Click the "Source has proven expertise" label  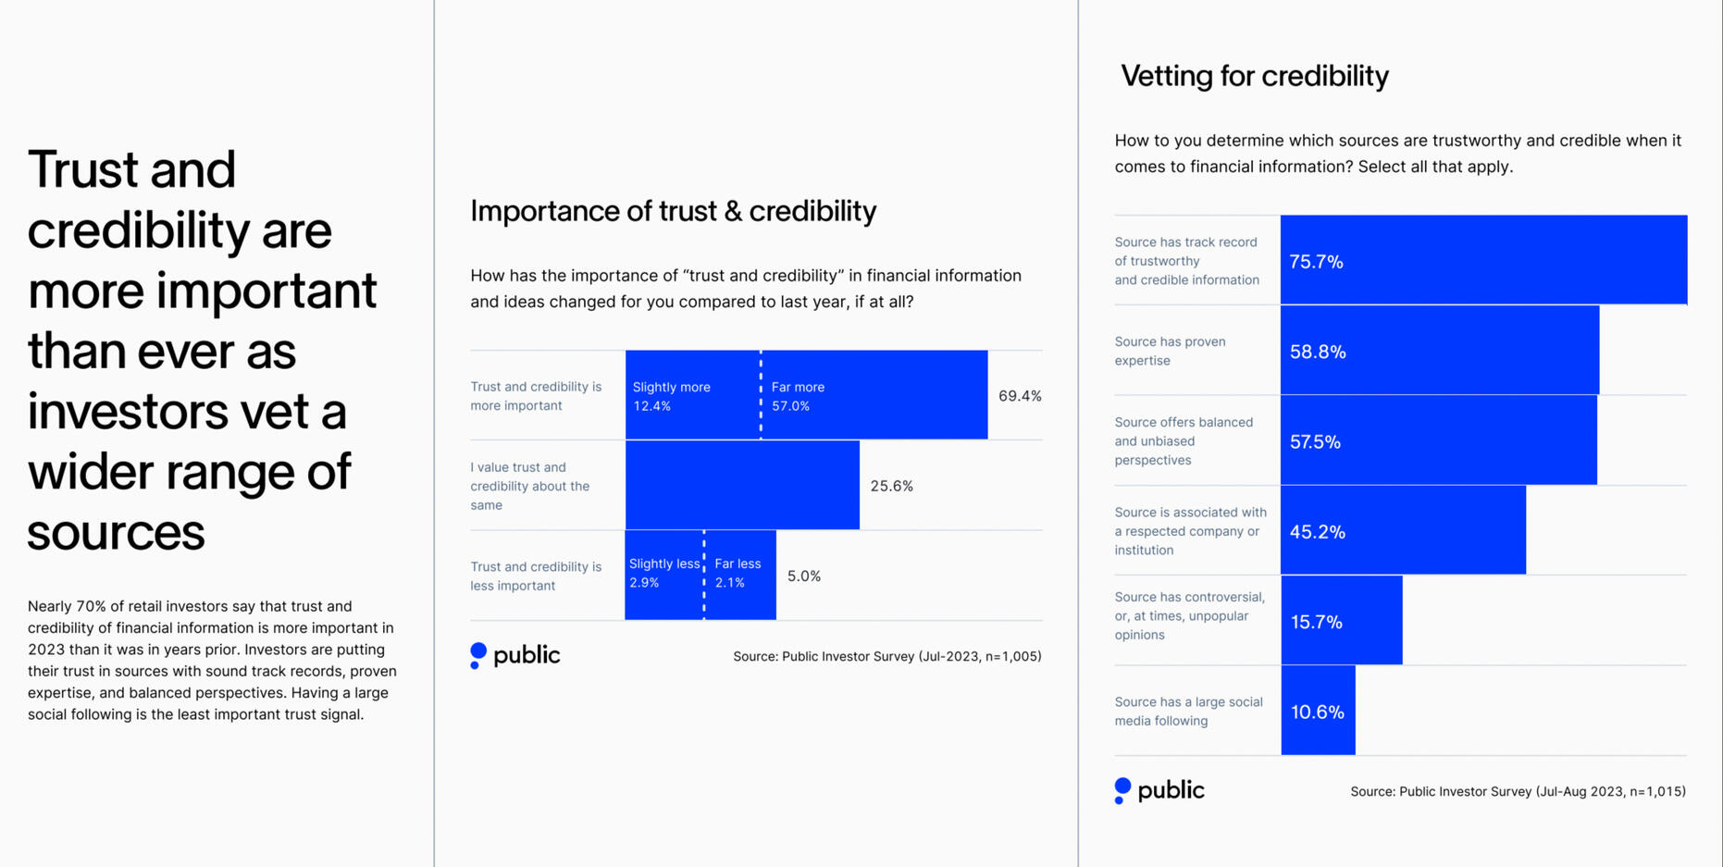[x=1170, y=351]
